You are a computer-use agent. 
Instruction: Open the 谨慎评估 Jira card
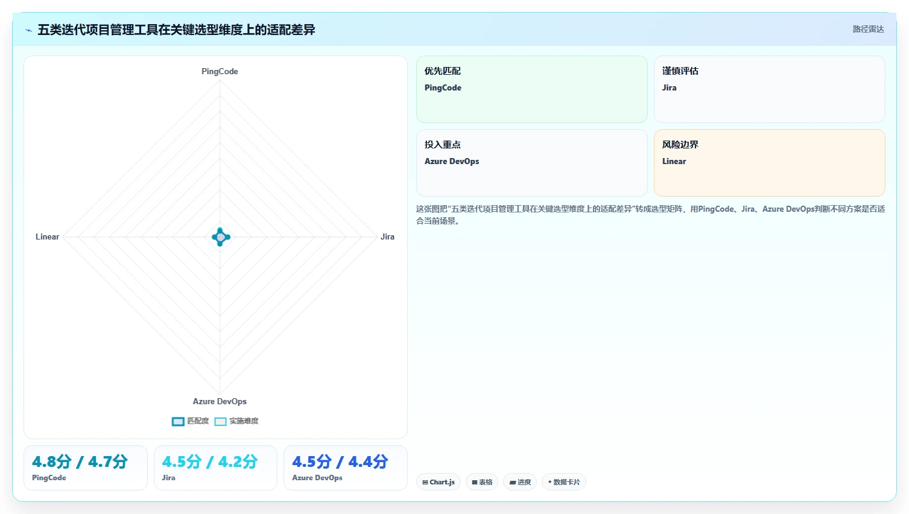pyautogui.click(x=769, y=89)
